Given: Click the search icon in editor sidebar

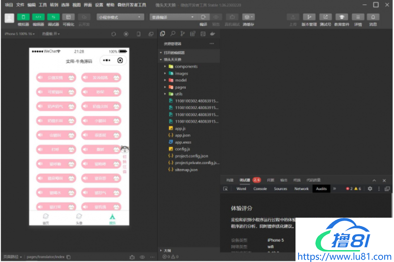Looking at the screenshot, I should (172, 34).
